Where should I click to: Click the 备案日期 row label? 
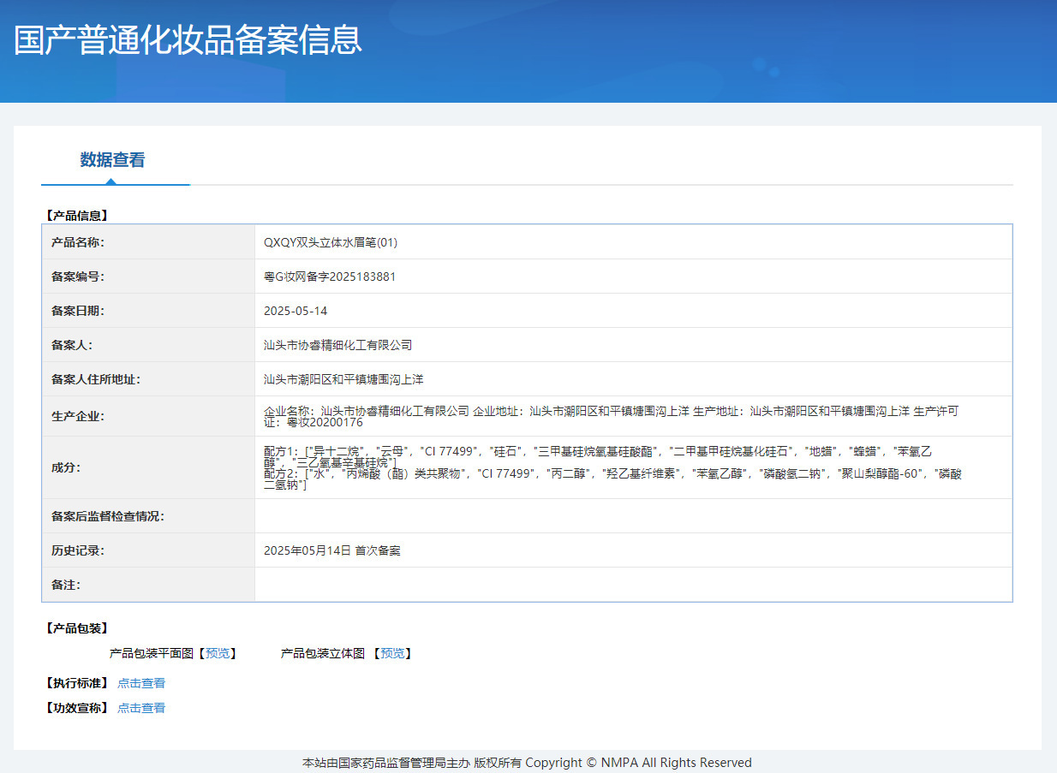78,311
